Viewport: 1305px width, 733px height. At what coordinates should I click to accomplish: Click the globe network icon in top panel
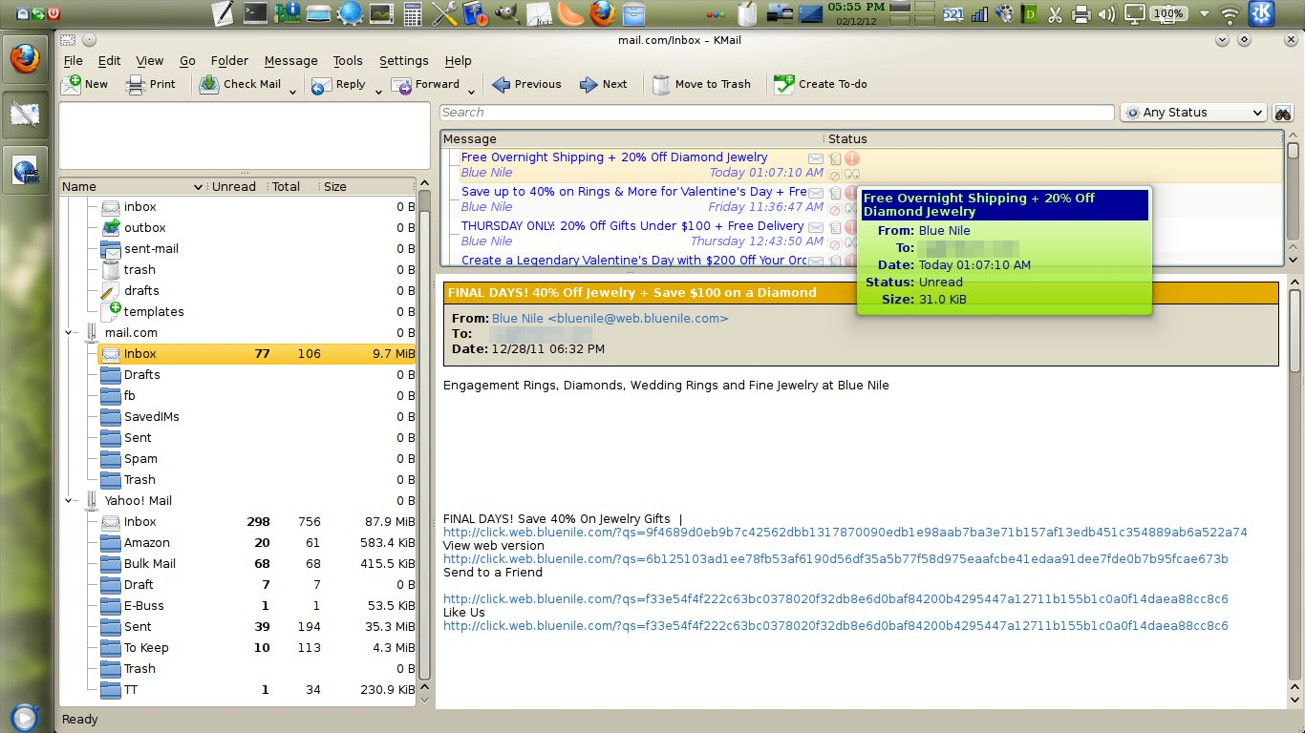(351, 13)
